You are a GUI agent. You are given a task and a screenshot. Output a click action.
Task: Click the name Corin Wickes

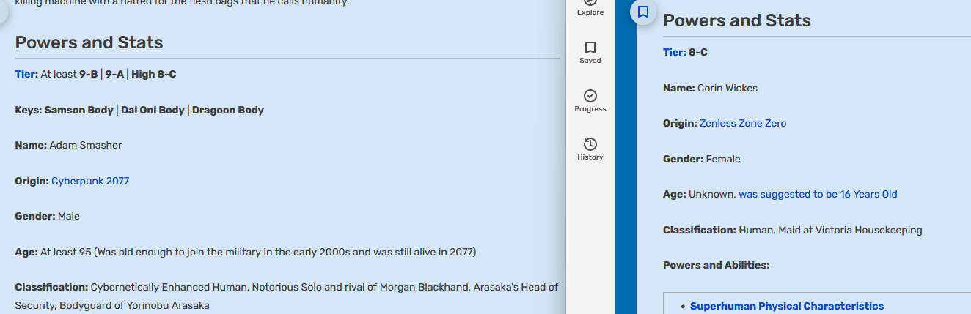pyautogui.click(x=728, y=88)
